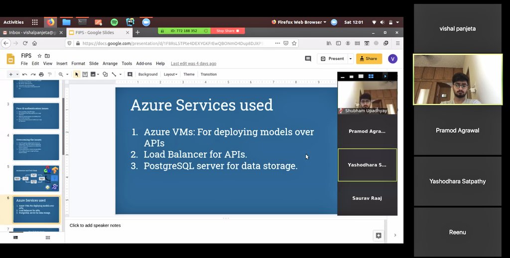
Task: Open the Explore button beside speaker notes
Action: click(379, 236)
